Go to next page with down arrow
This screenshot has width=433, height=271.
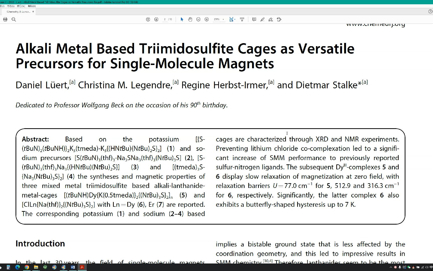coord(156,19)
